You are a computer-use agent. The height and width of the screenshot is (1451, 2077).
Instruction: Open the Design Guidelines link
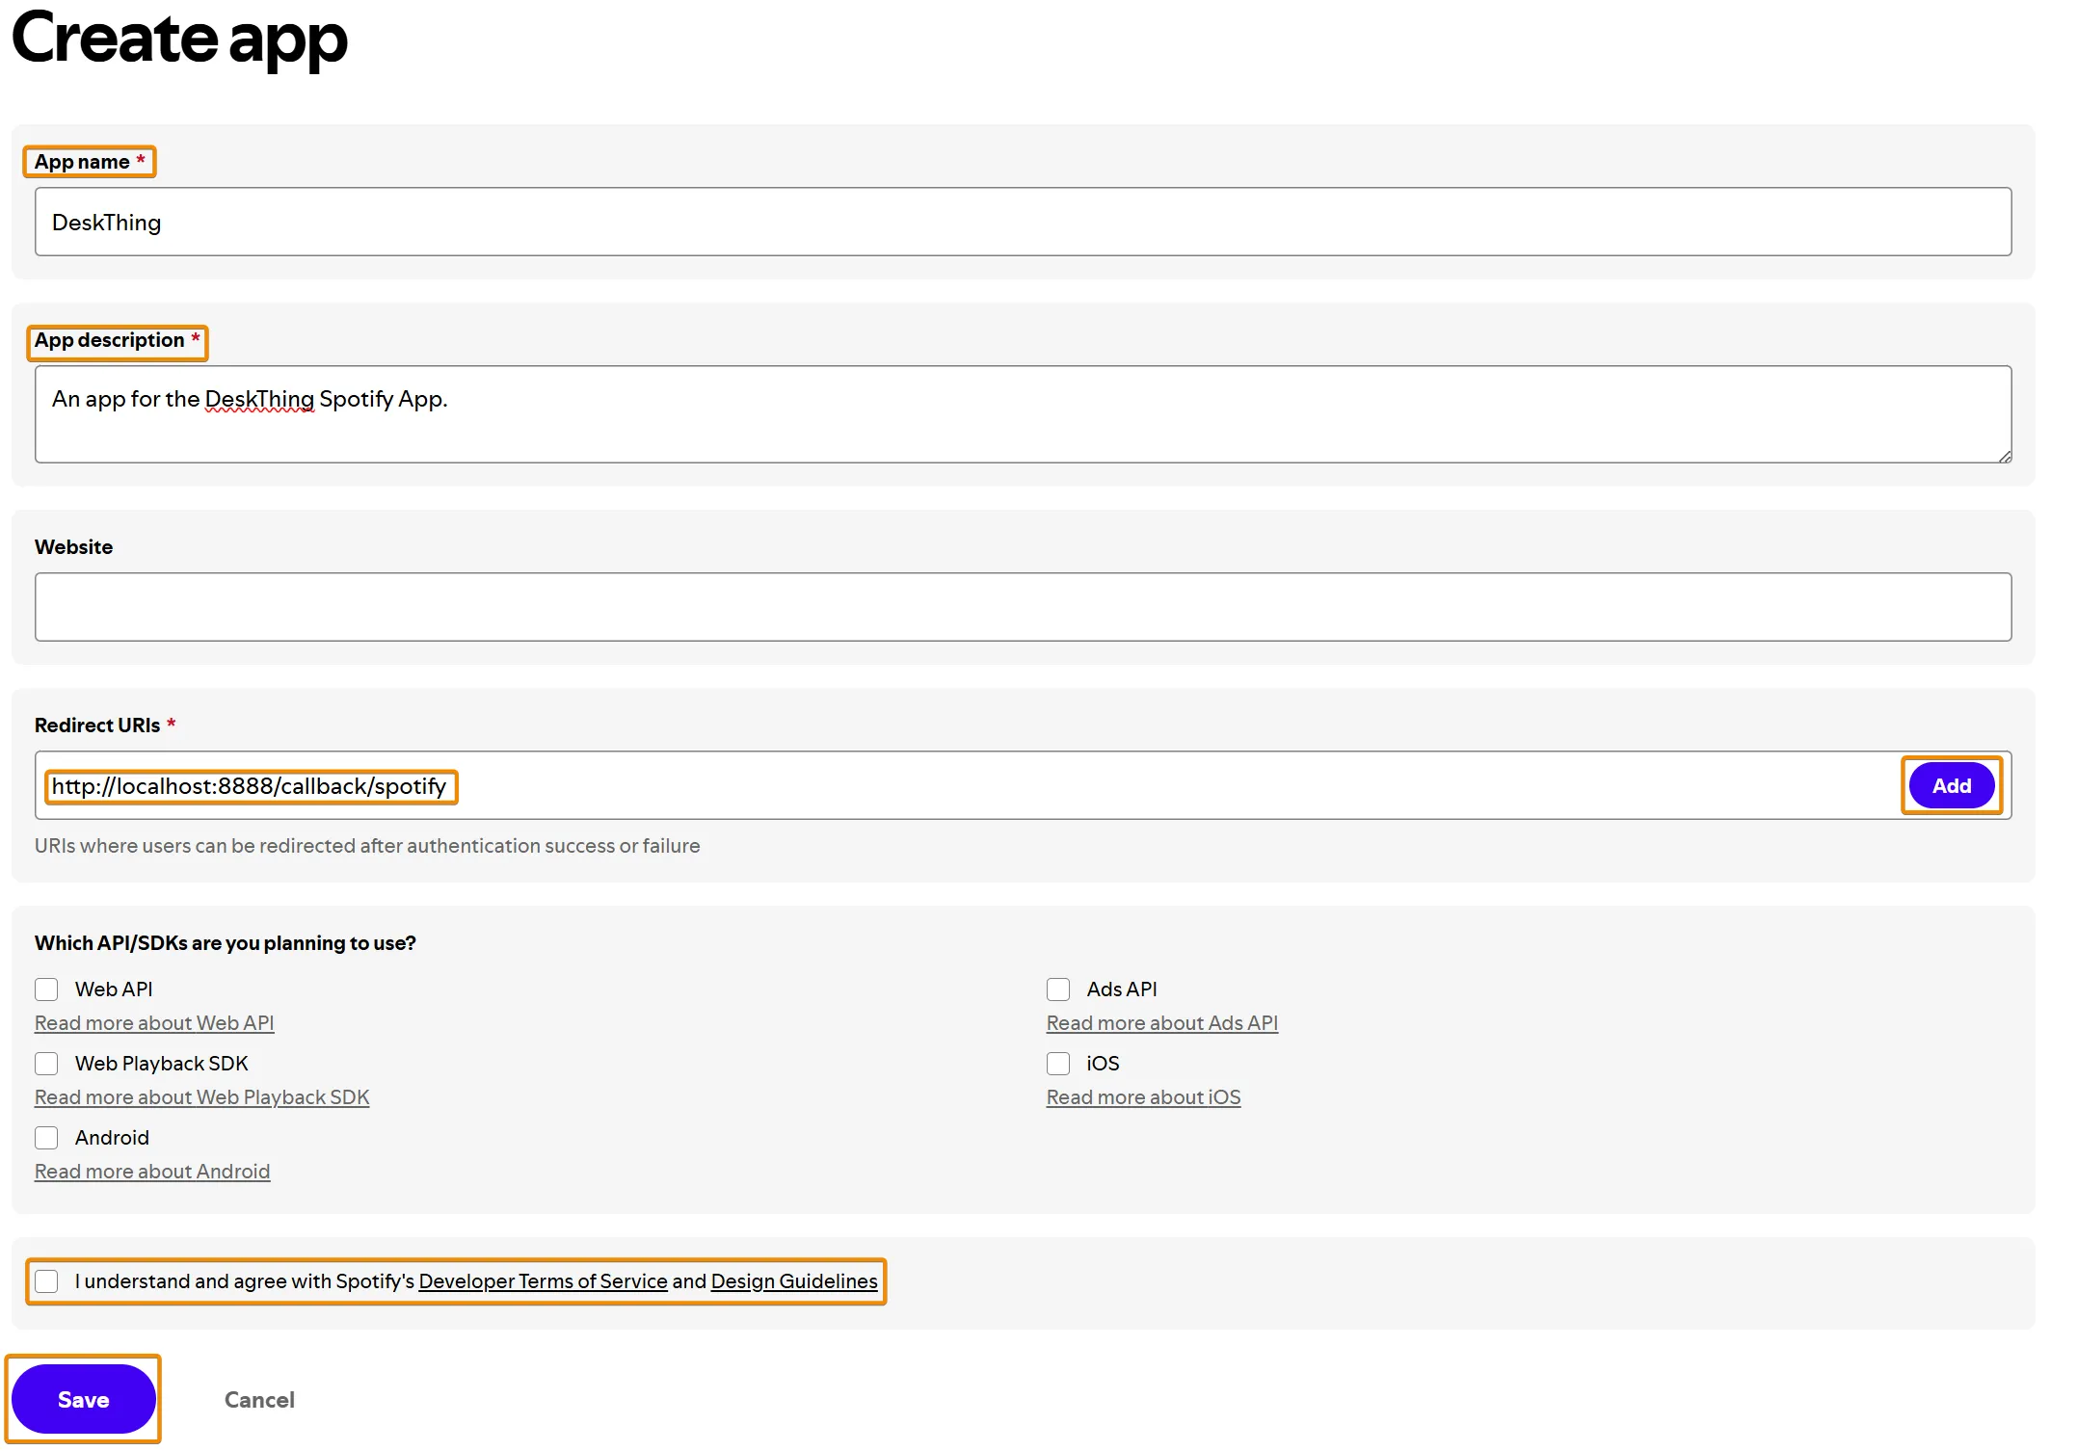click(795, 1280)
